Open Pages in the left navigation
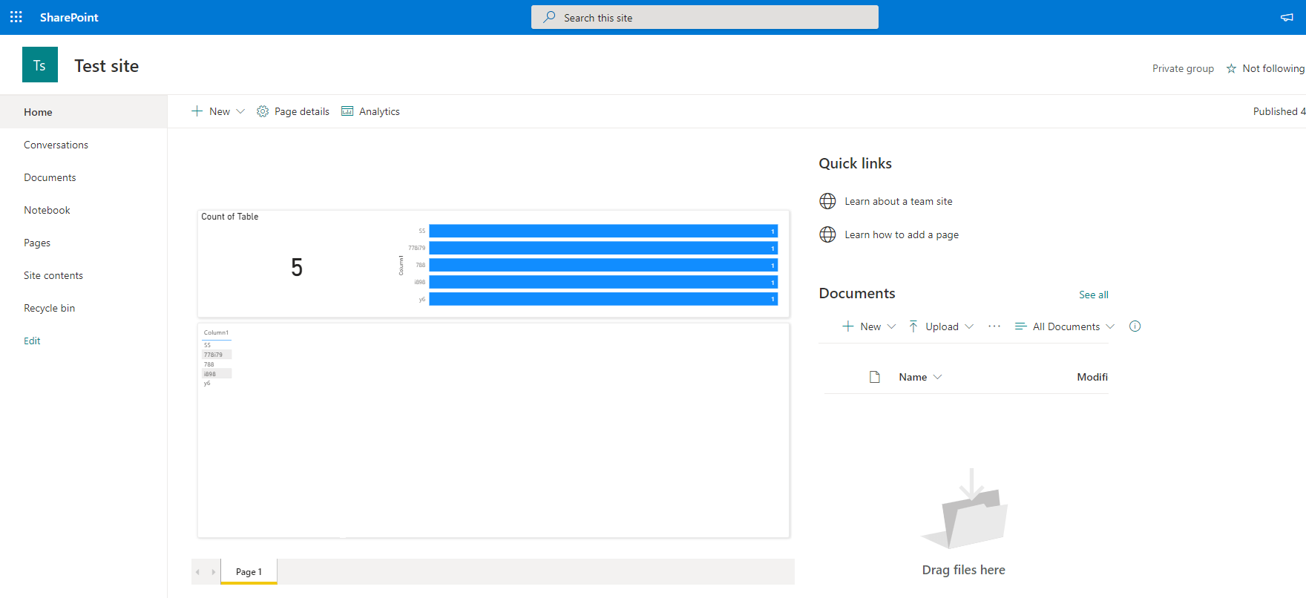Screen dimensions: 1306x598 [x=37, y=243]
